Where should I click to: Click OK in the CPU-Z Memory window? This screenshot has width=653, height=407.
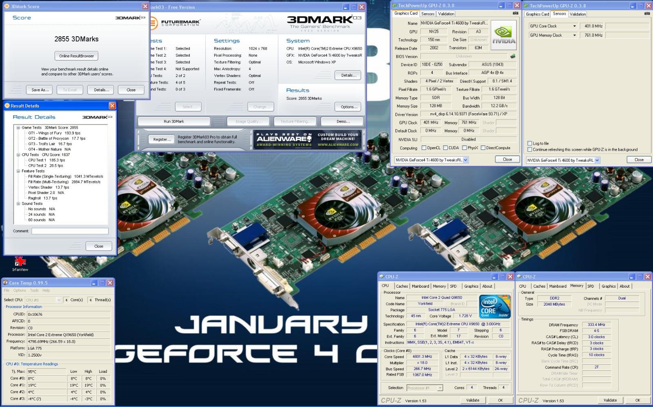[637, 400]
